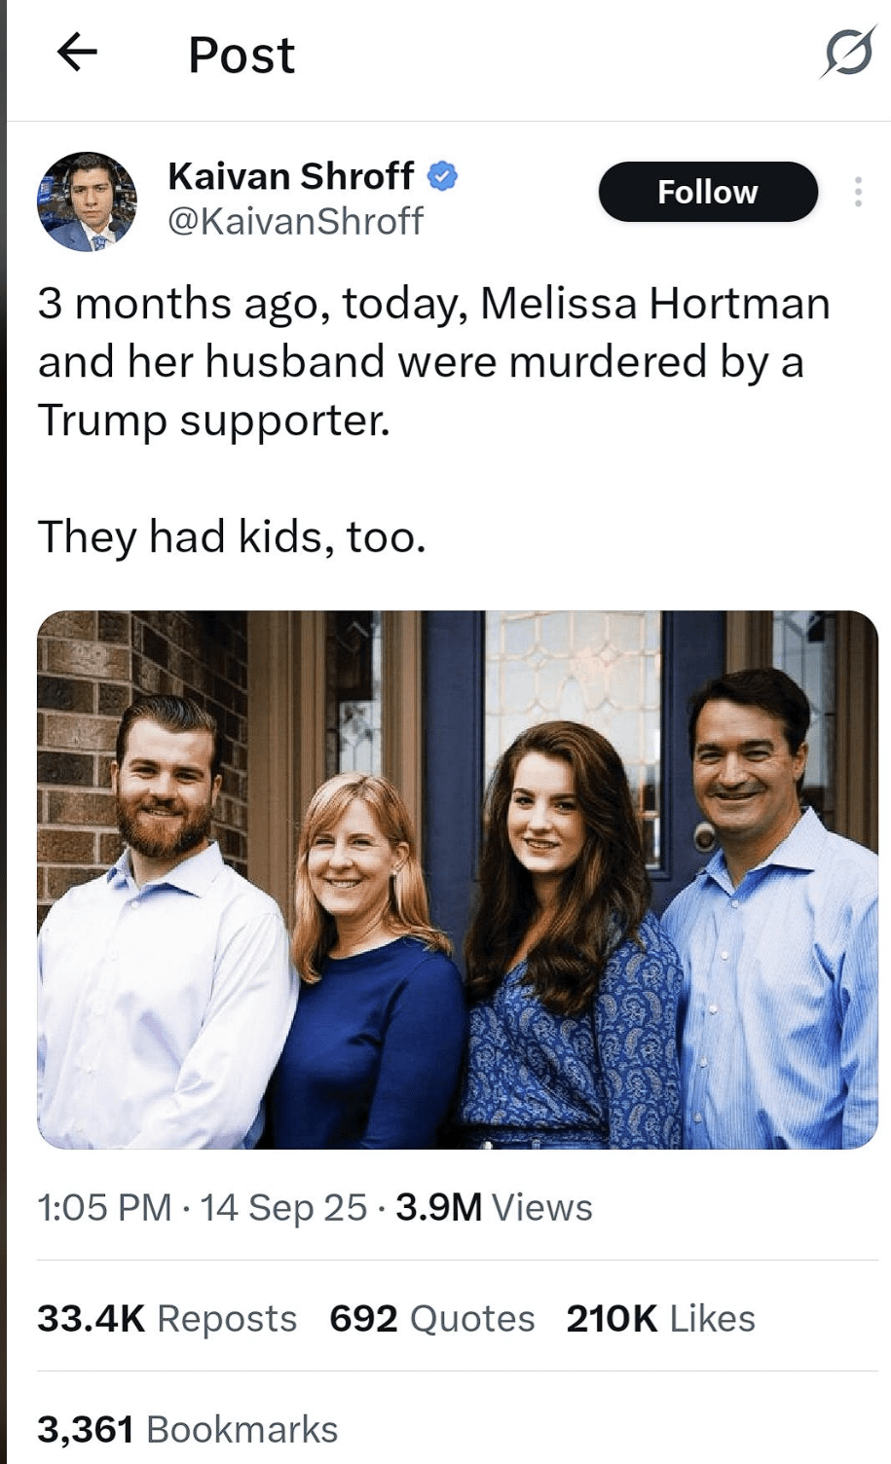Show the 33.4K Reposts list
The image size is (891, 1464).
(167, 1318)
